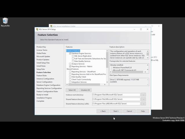Click the Server Configuration step
185x139 pixels.
[x=45, y=82]
